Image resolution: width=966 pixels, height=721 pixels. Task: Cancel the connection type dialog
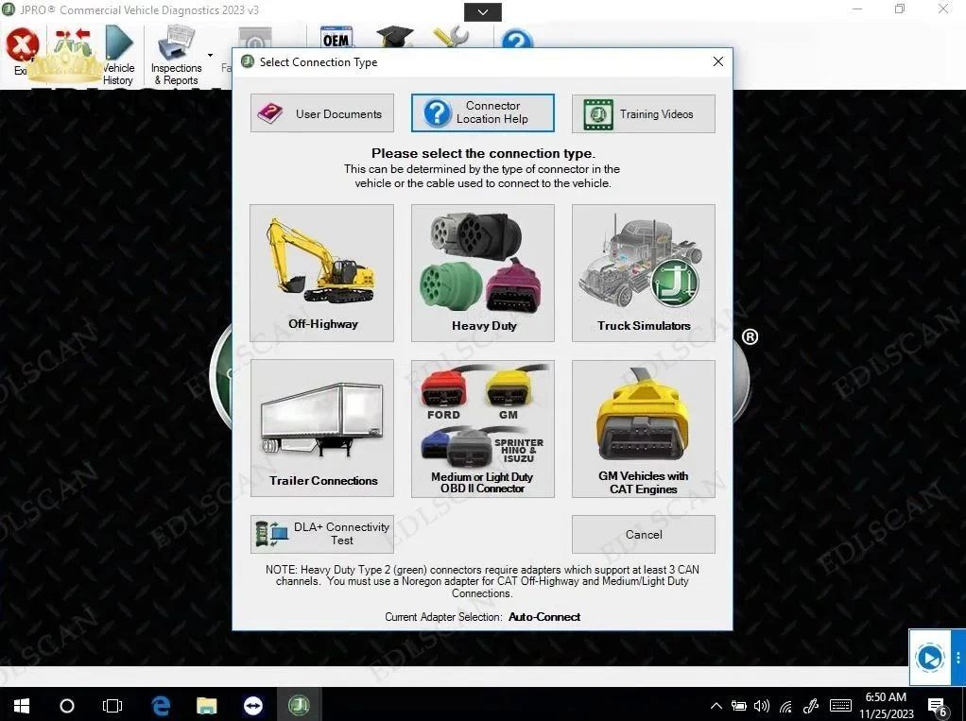pos(643,534)
